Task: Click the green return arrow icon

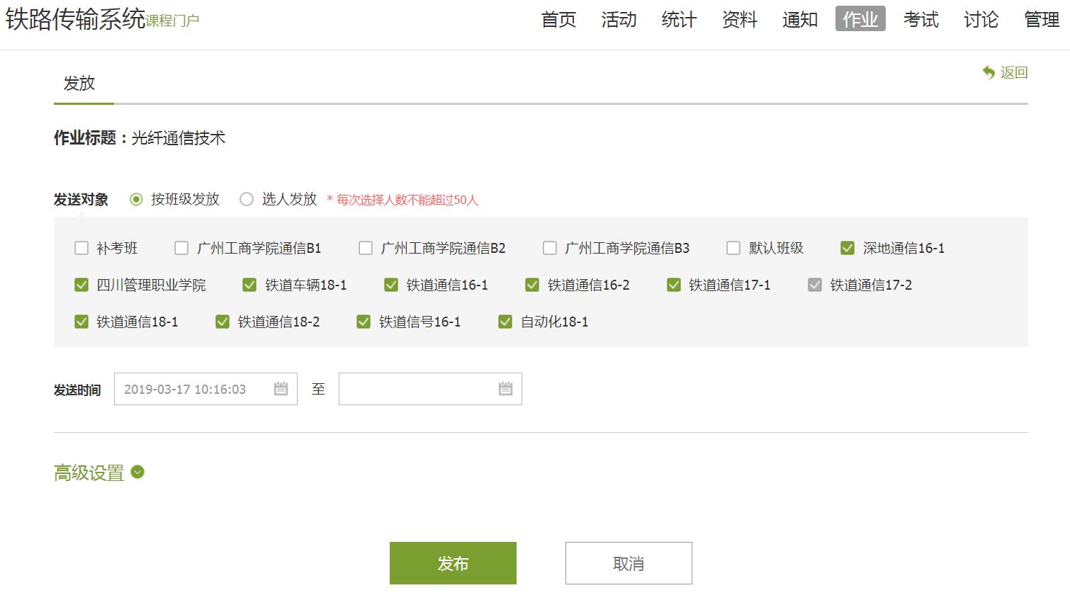Action: click(x=989, y=72)
